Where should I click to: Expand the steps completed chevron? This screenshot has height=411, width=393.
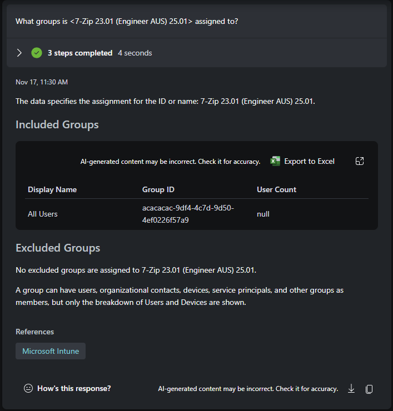point(19,53)
